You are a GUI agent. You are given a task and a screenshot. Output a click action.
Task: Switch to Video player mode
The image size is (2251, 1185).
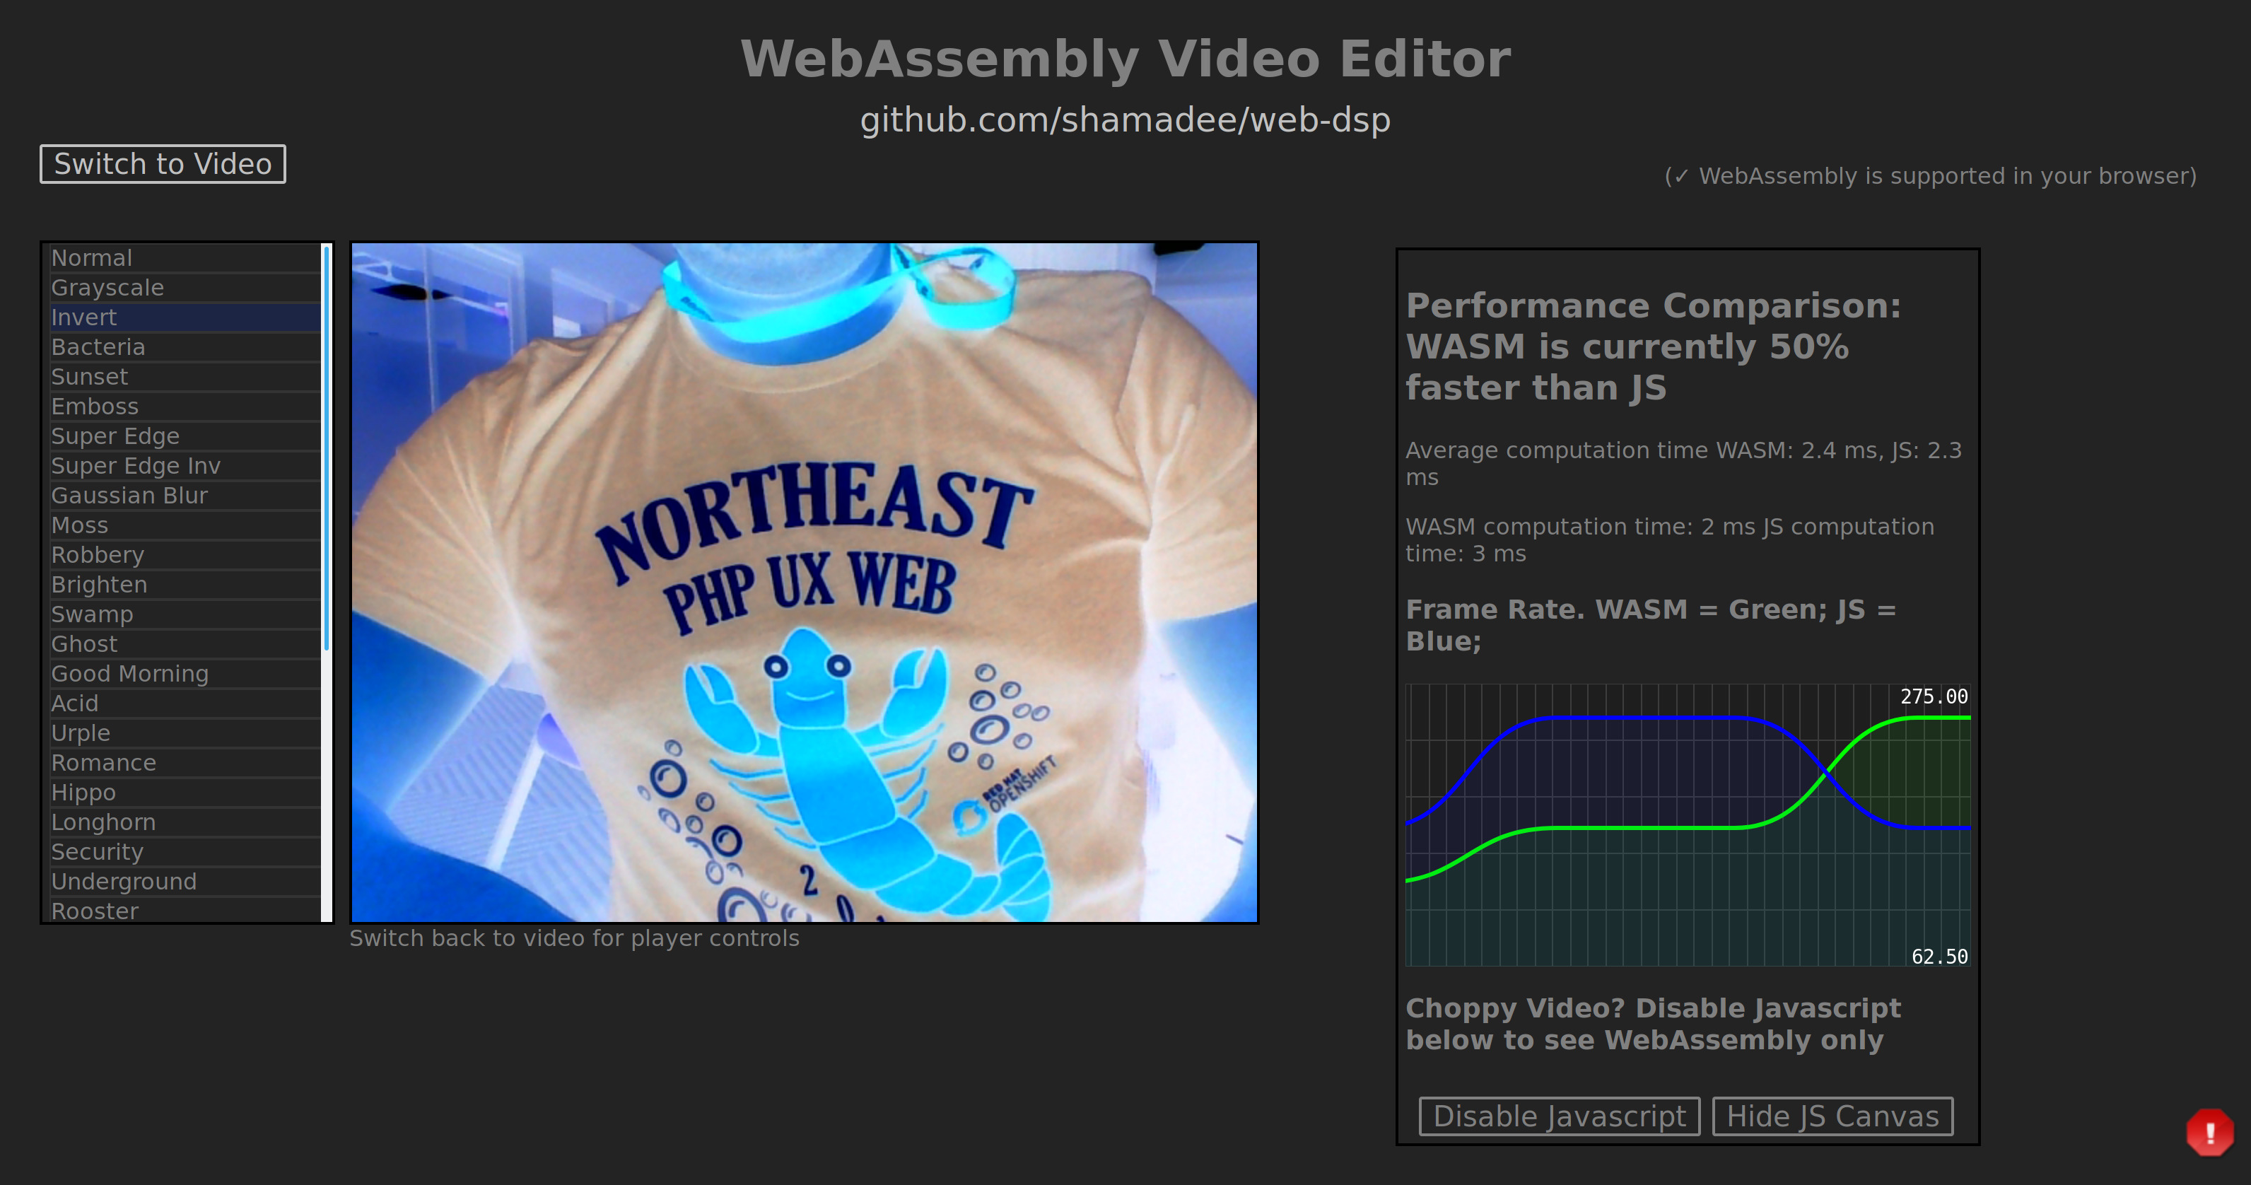coord(164,164)
